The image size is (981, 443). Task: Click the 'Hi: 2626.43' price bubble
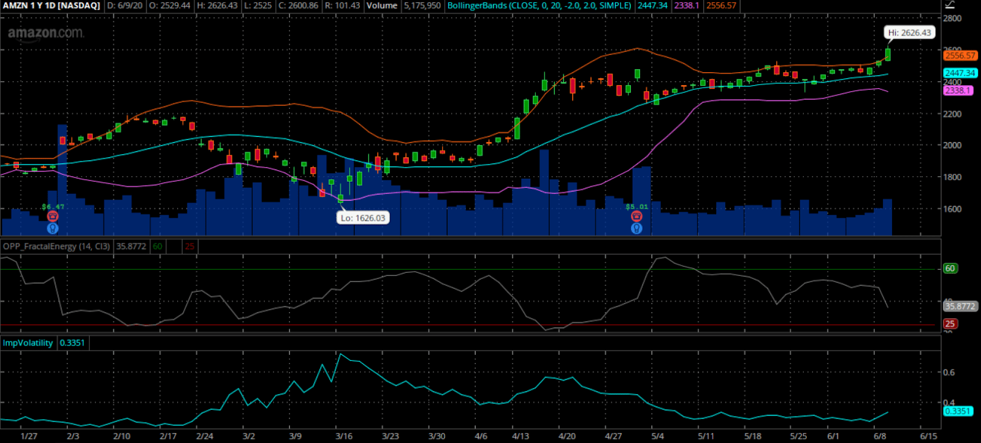tap(909, 32)
